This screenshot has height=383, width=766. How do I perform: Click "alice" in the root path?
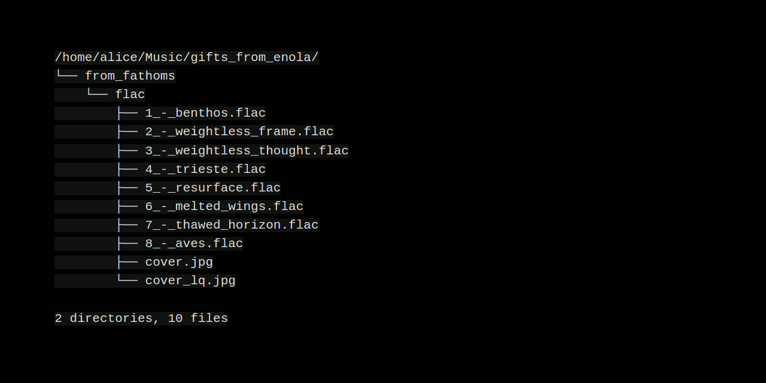click(118, 57)
